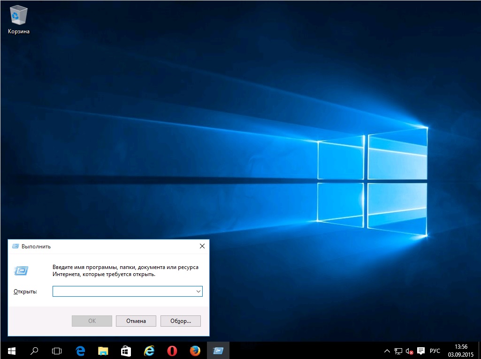
Task: Launch Firefox from taskbar
Action: pos(195,351)
